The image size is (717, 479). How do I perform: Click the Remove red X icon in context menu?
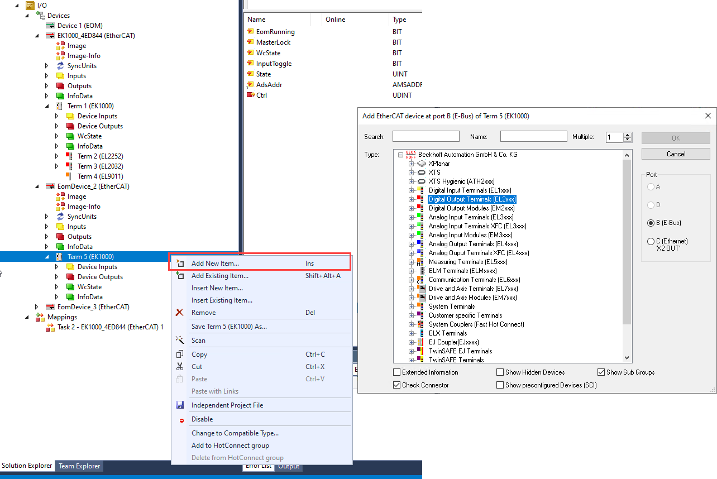pos(179,313)
